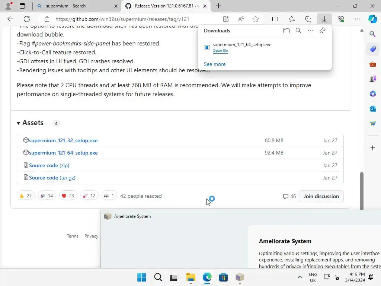The height and width of the screenshot is (286, 381).
Task: Reload the page with the refresh icon
Action: click(x=27, y=19)
